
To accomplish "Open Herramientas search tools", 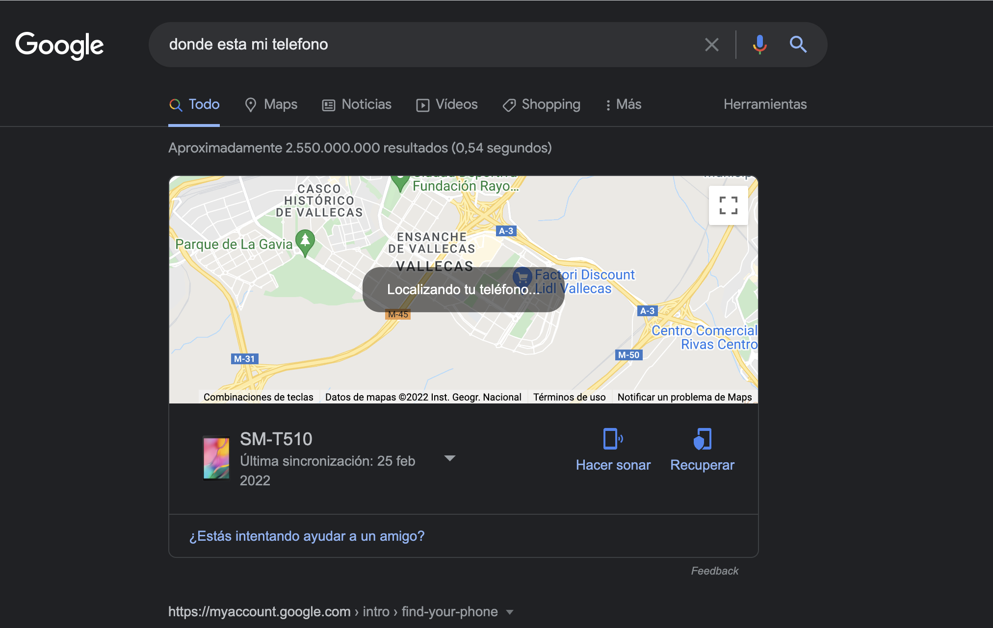I will tap(765, 104).
